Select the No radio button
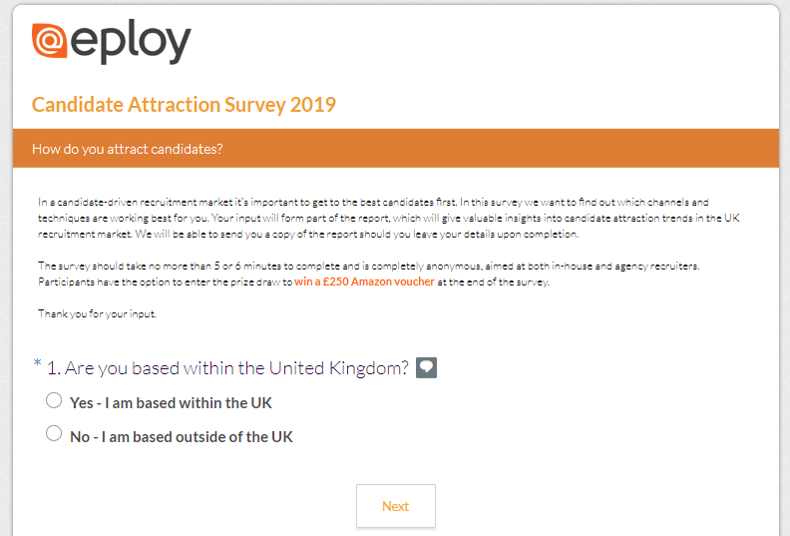The height and width of the screenshot is (536, 790). click(54, 433)
